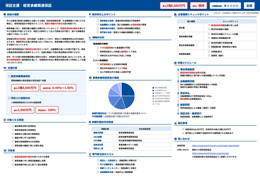Click the question mark icon beside 問い合わせ
Screen dimensions: 260x184
click(x=175, y=139)
